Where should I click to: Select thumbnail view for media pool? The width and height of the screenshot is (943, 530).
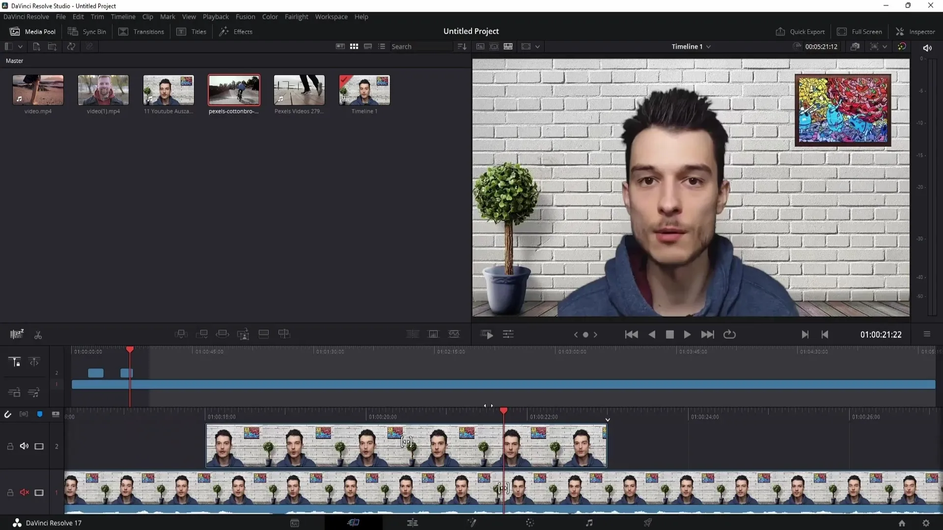(x=354, y=47)
